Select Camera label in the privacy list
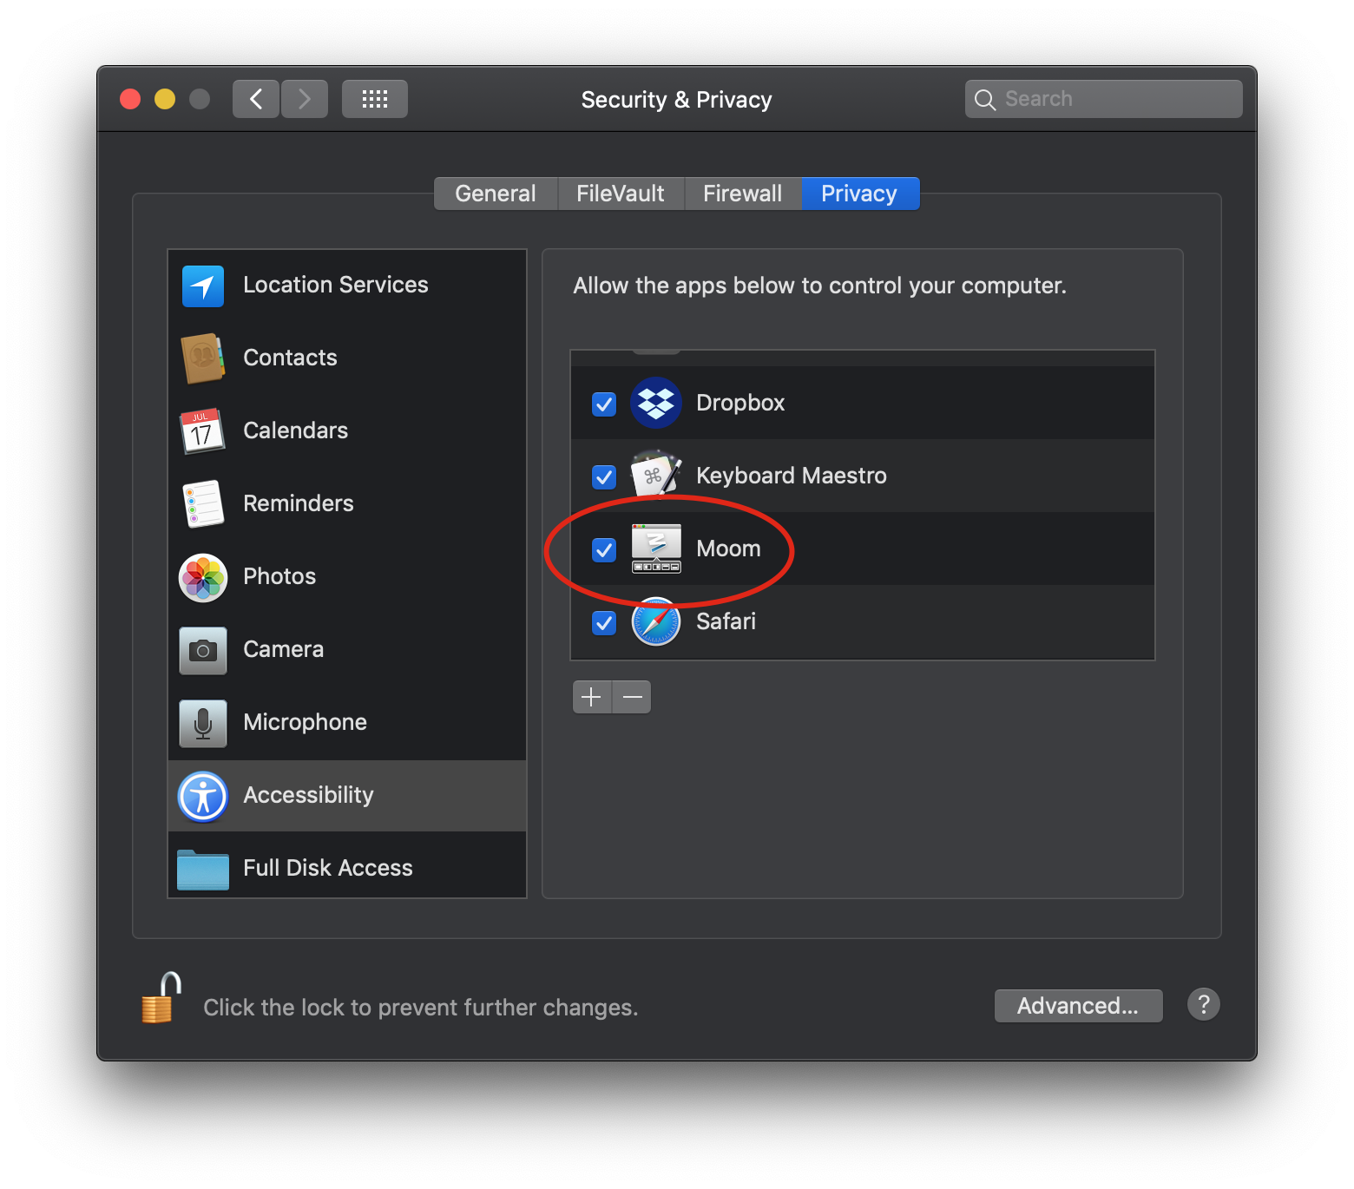The height and width of the screenshot is (1189, 1354). pyautogui.click(x=283, y=649)
